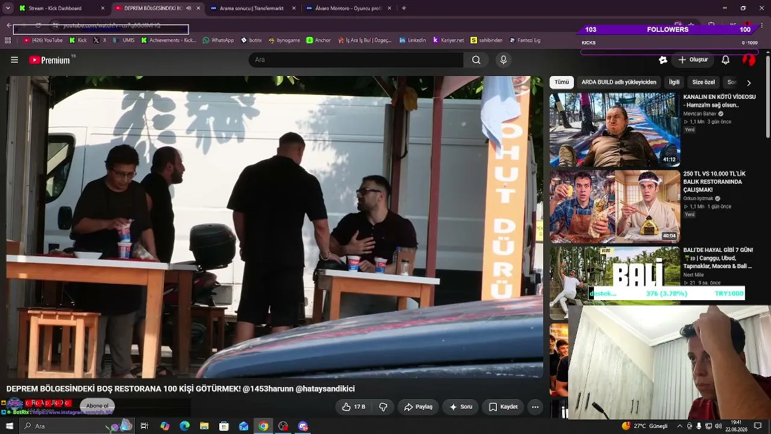
Task: Show hidden system tray icons
Action: coord(679,426)
